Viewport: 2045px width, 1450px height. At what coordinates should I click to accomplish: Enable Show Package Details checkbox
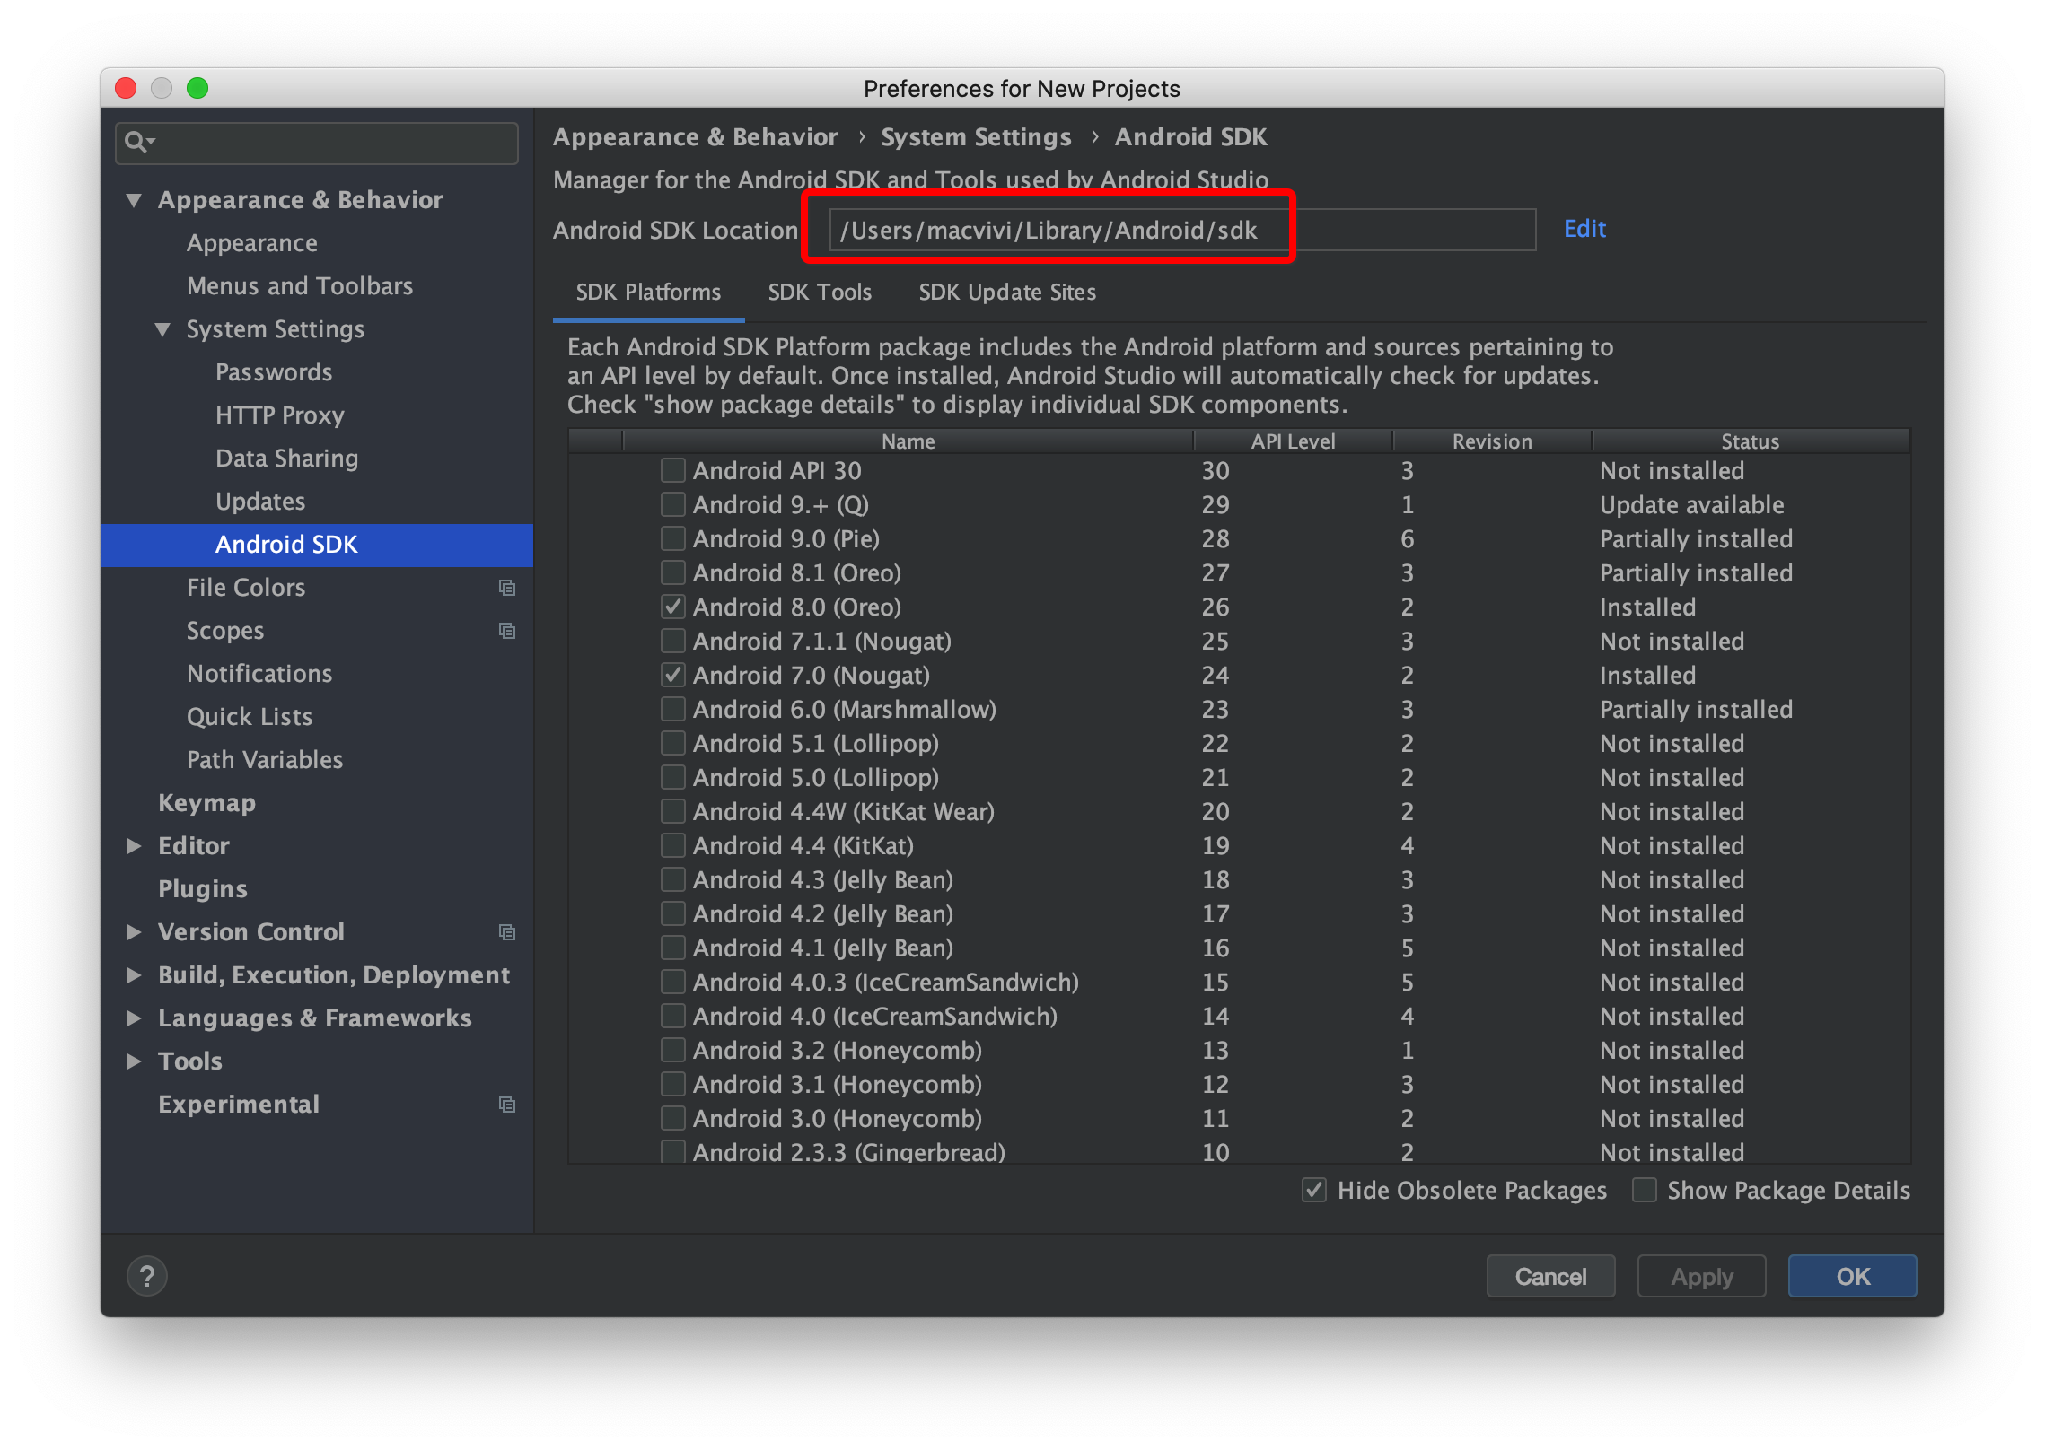[1645, 1190]
